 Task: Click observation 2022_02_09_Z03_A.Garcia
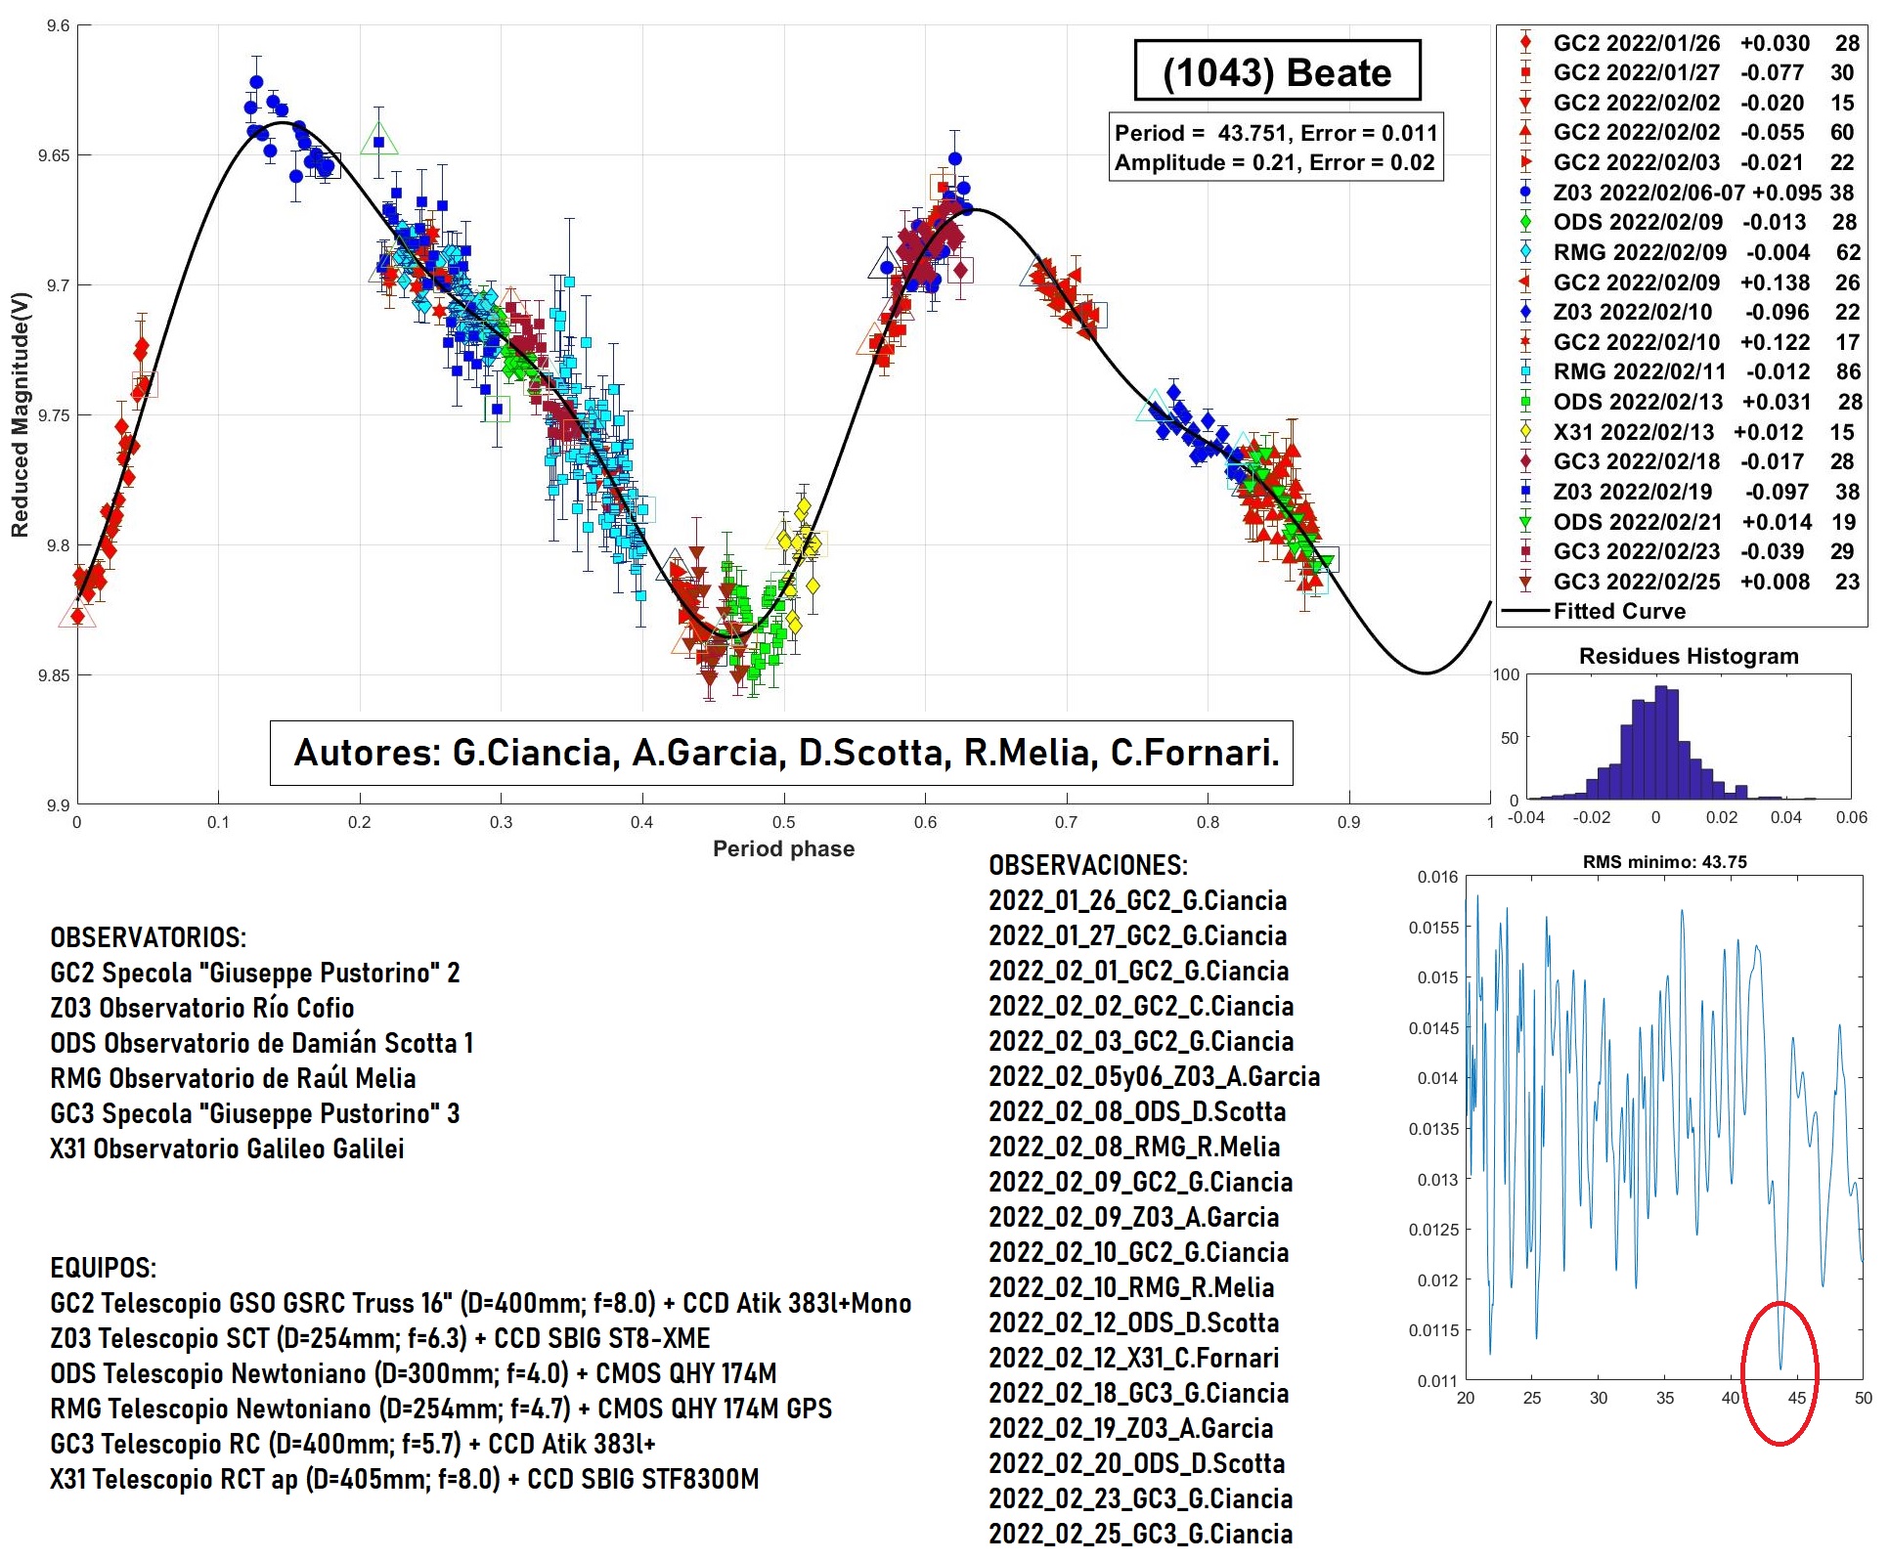(x=1133, y=1218)
